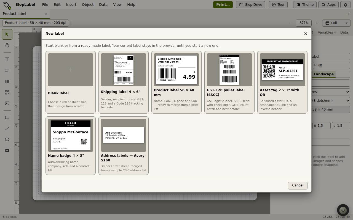Select the barcode tool in sidebar
Image resolution: width=353 pixels, height=220 pixels.
pyautogui.click(x=7, y=82)
